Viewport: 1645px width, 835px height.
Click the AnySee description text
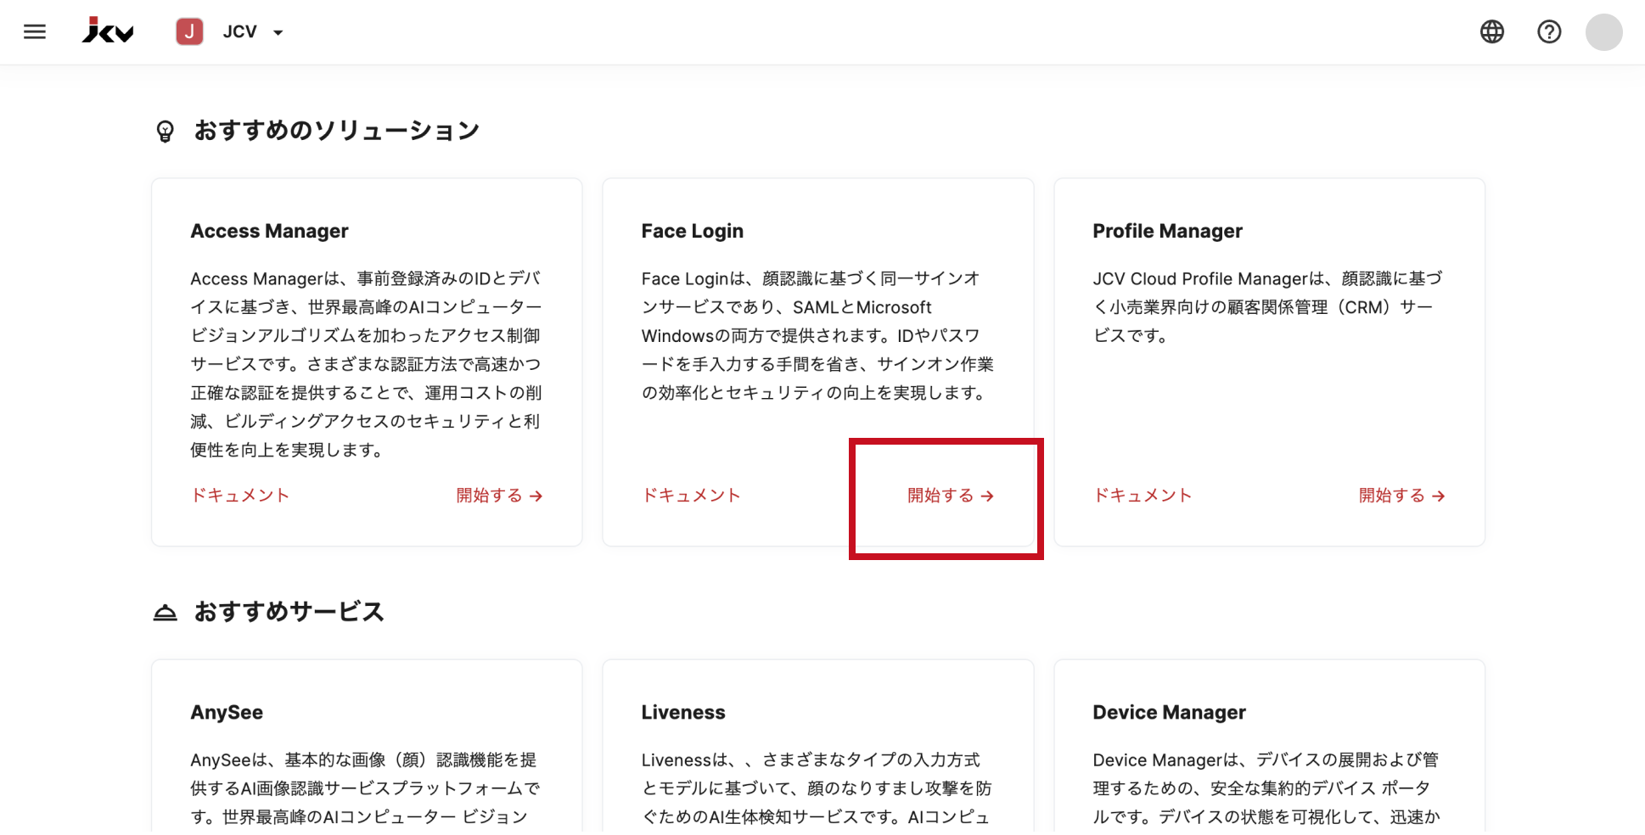point(366,788)
